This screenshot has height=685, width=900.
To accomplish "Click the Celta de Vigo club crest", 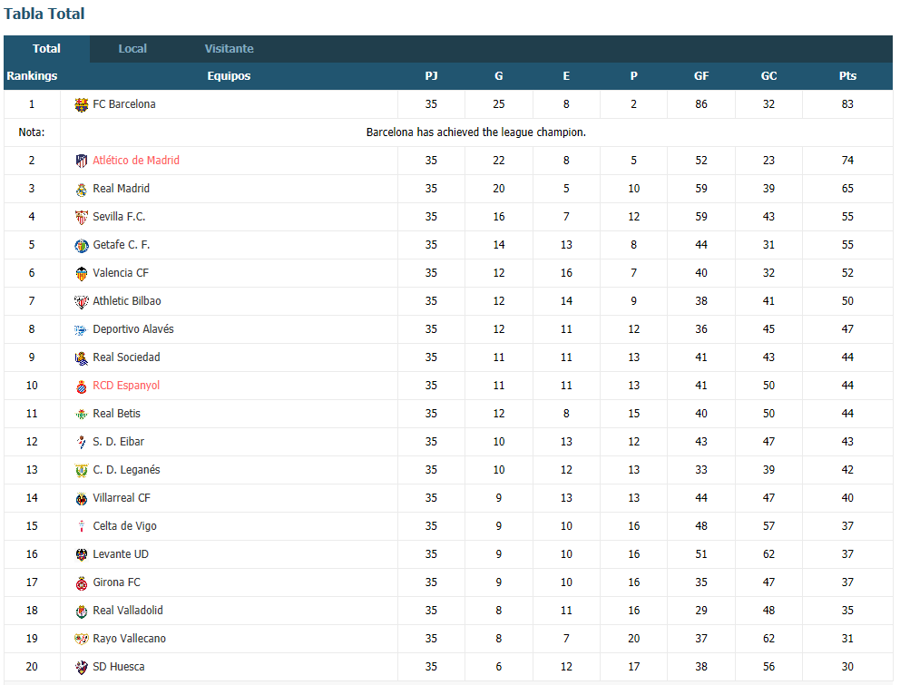I will 82,526.
